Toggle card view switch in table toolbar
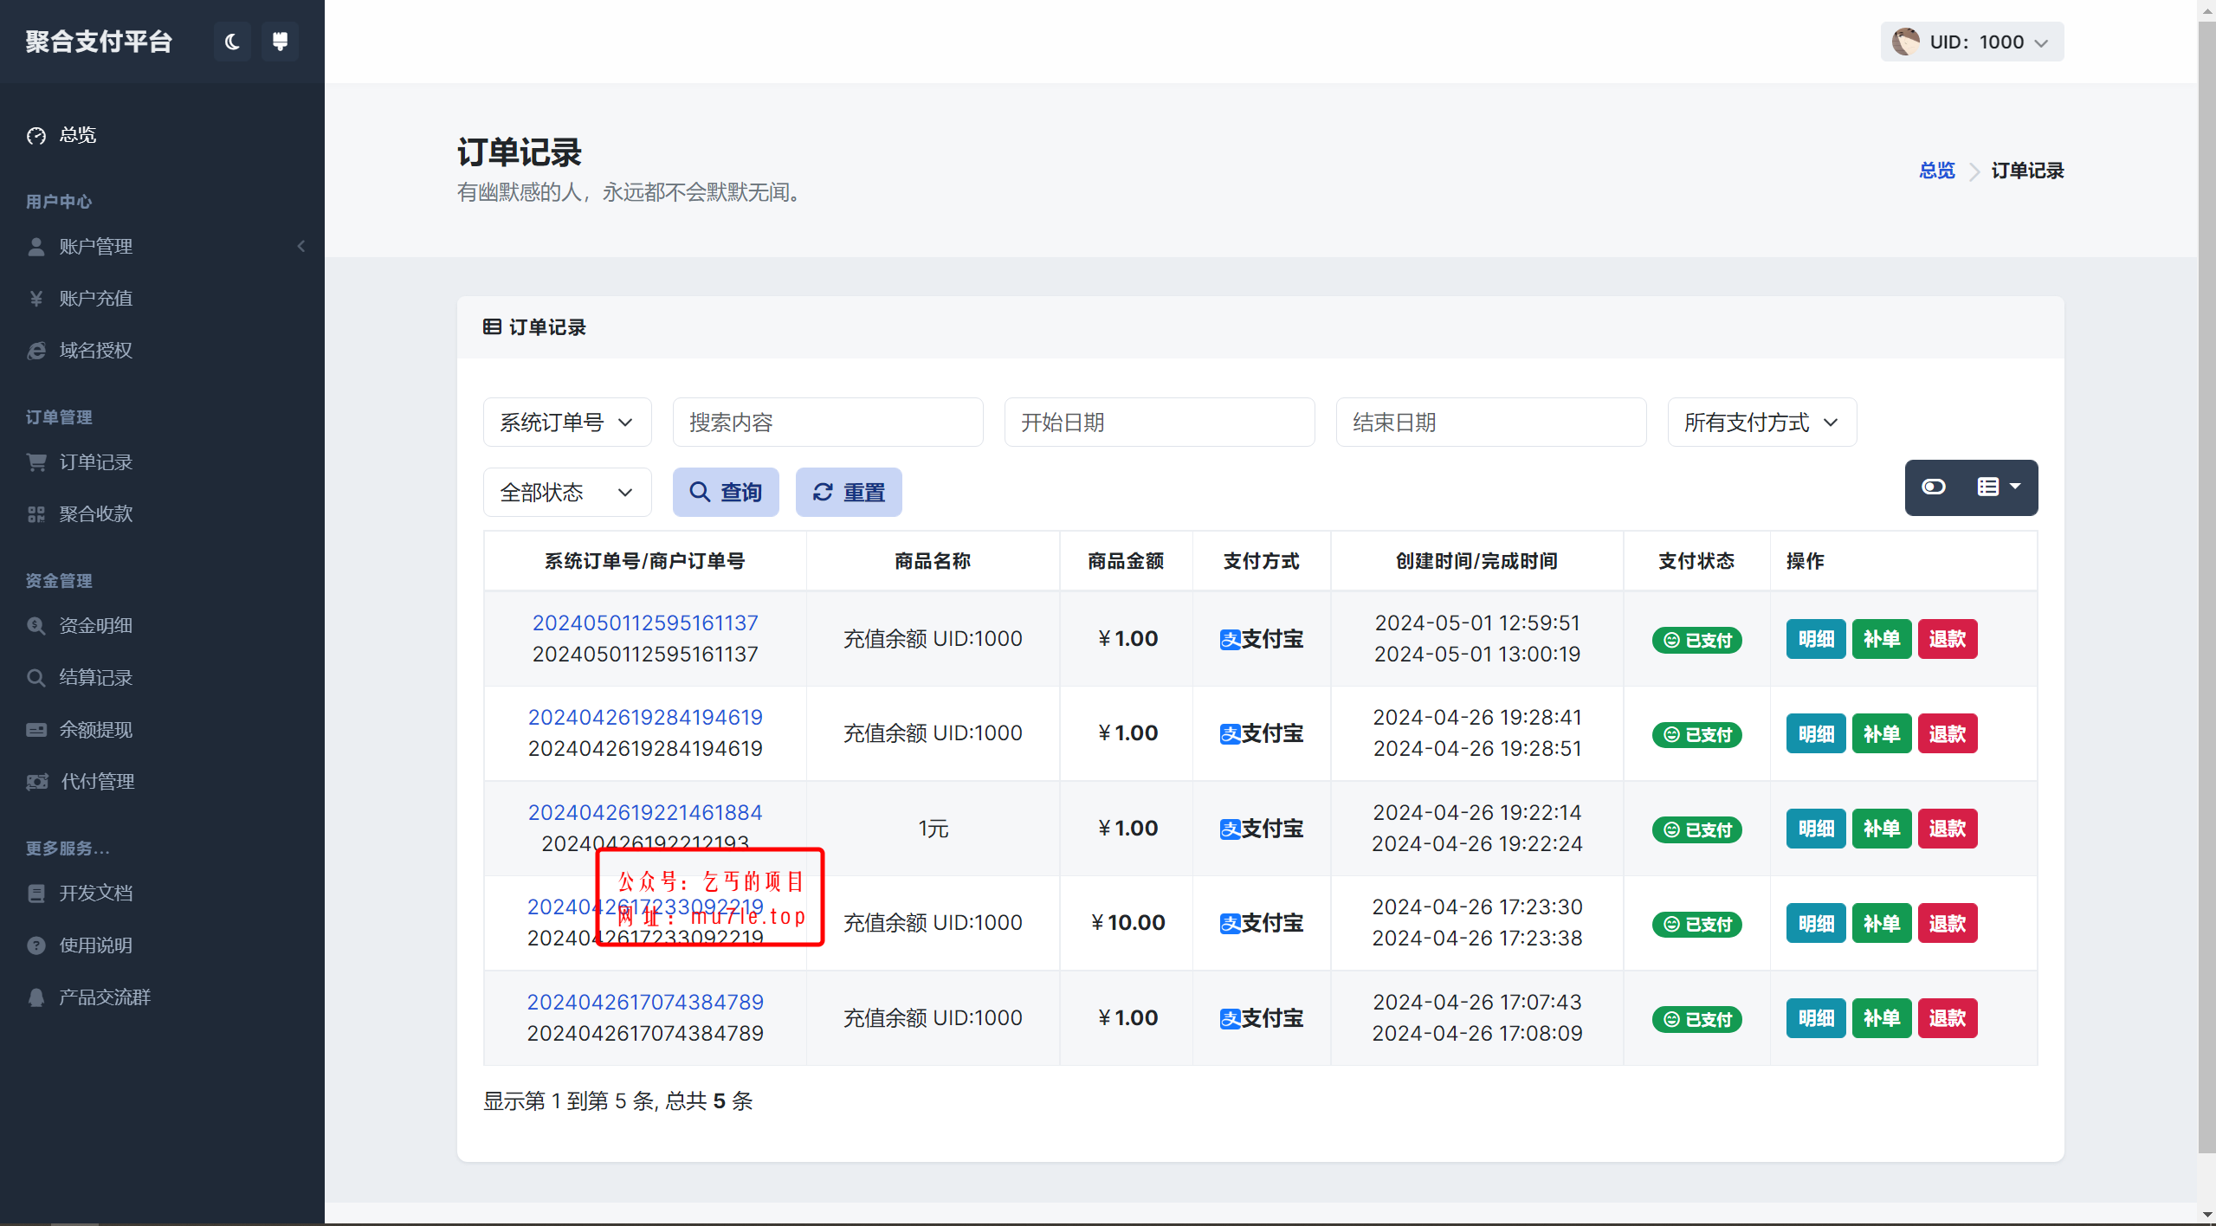The width and height of the screenshot is (2216, 1226). 1934,487
